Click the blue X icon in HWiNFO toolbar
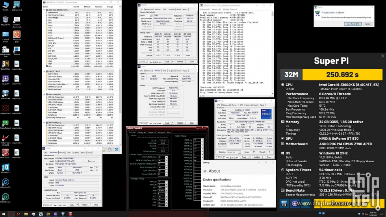 pos(117,149)
